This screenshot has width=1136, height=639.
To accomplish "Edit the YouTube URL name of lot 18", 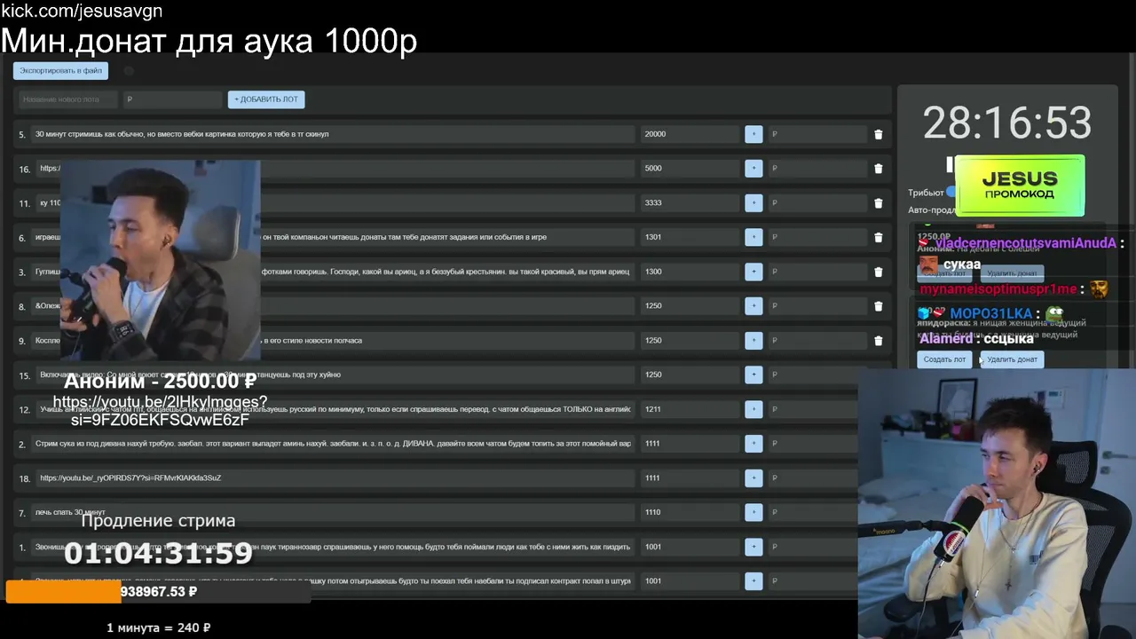I will (x=335, y=478).
